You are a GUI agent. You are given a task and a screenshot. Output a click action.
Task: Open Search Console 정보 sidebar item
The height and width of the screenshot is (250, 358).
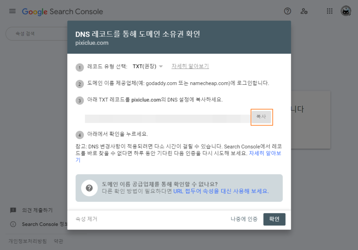point(44,224)
